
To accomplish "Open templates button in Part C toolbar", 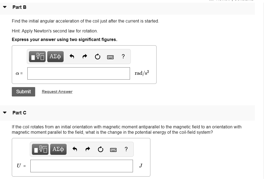I will (40, 149).
